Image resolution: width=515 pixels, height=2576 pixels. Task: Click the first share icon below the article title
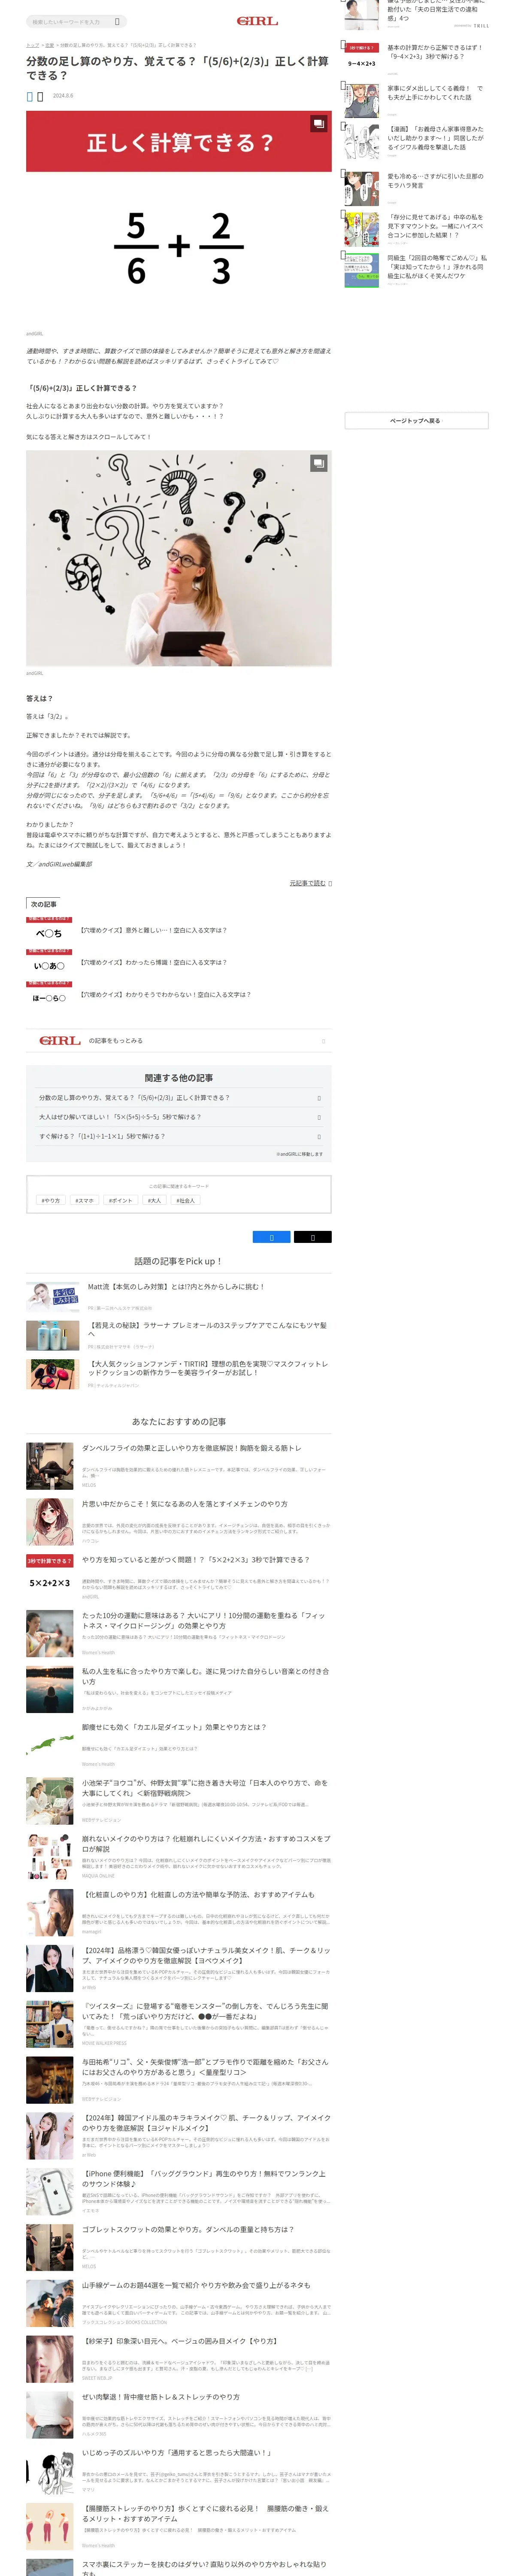[x=30, y=96]
